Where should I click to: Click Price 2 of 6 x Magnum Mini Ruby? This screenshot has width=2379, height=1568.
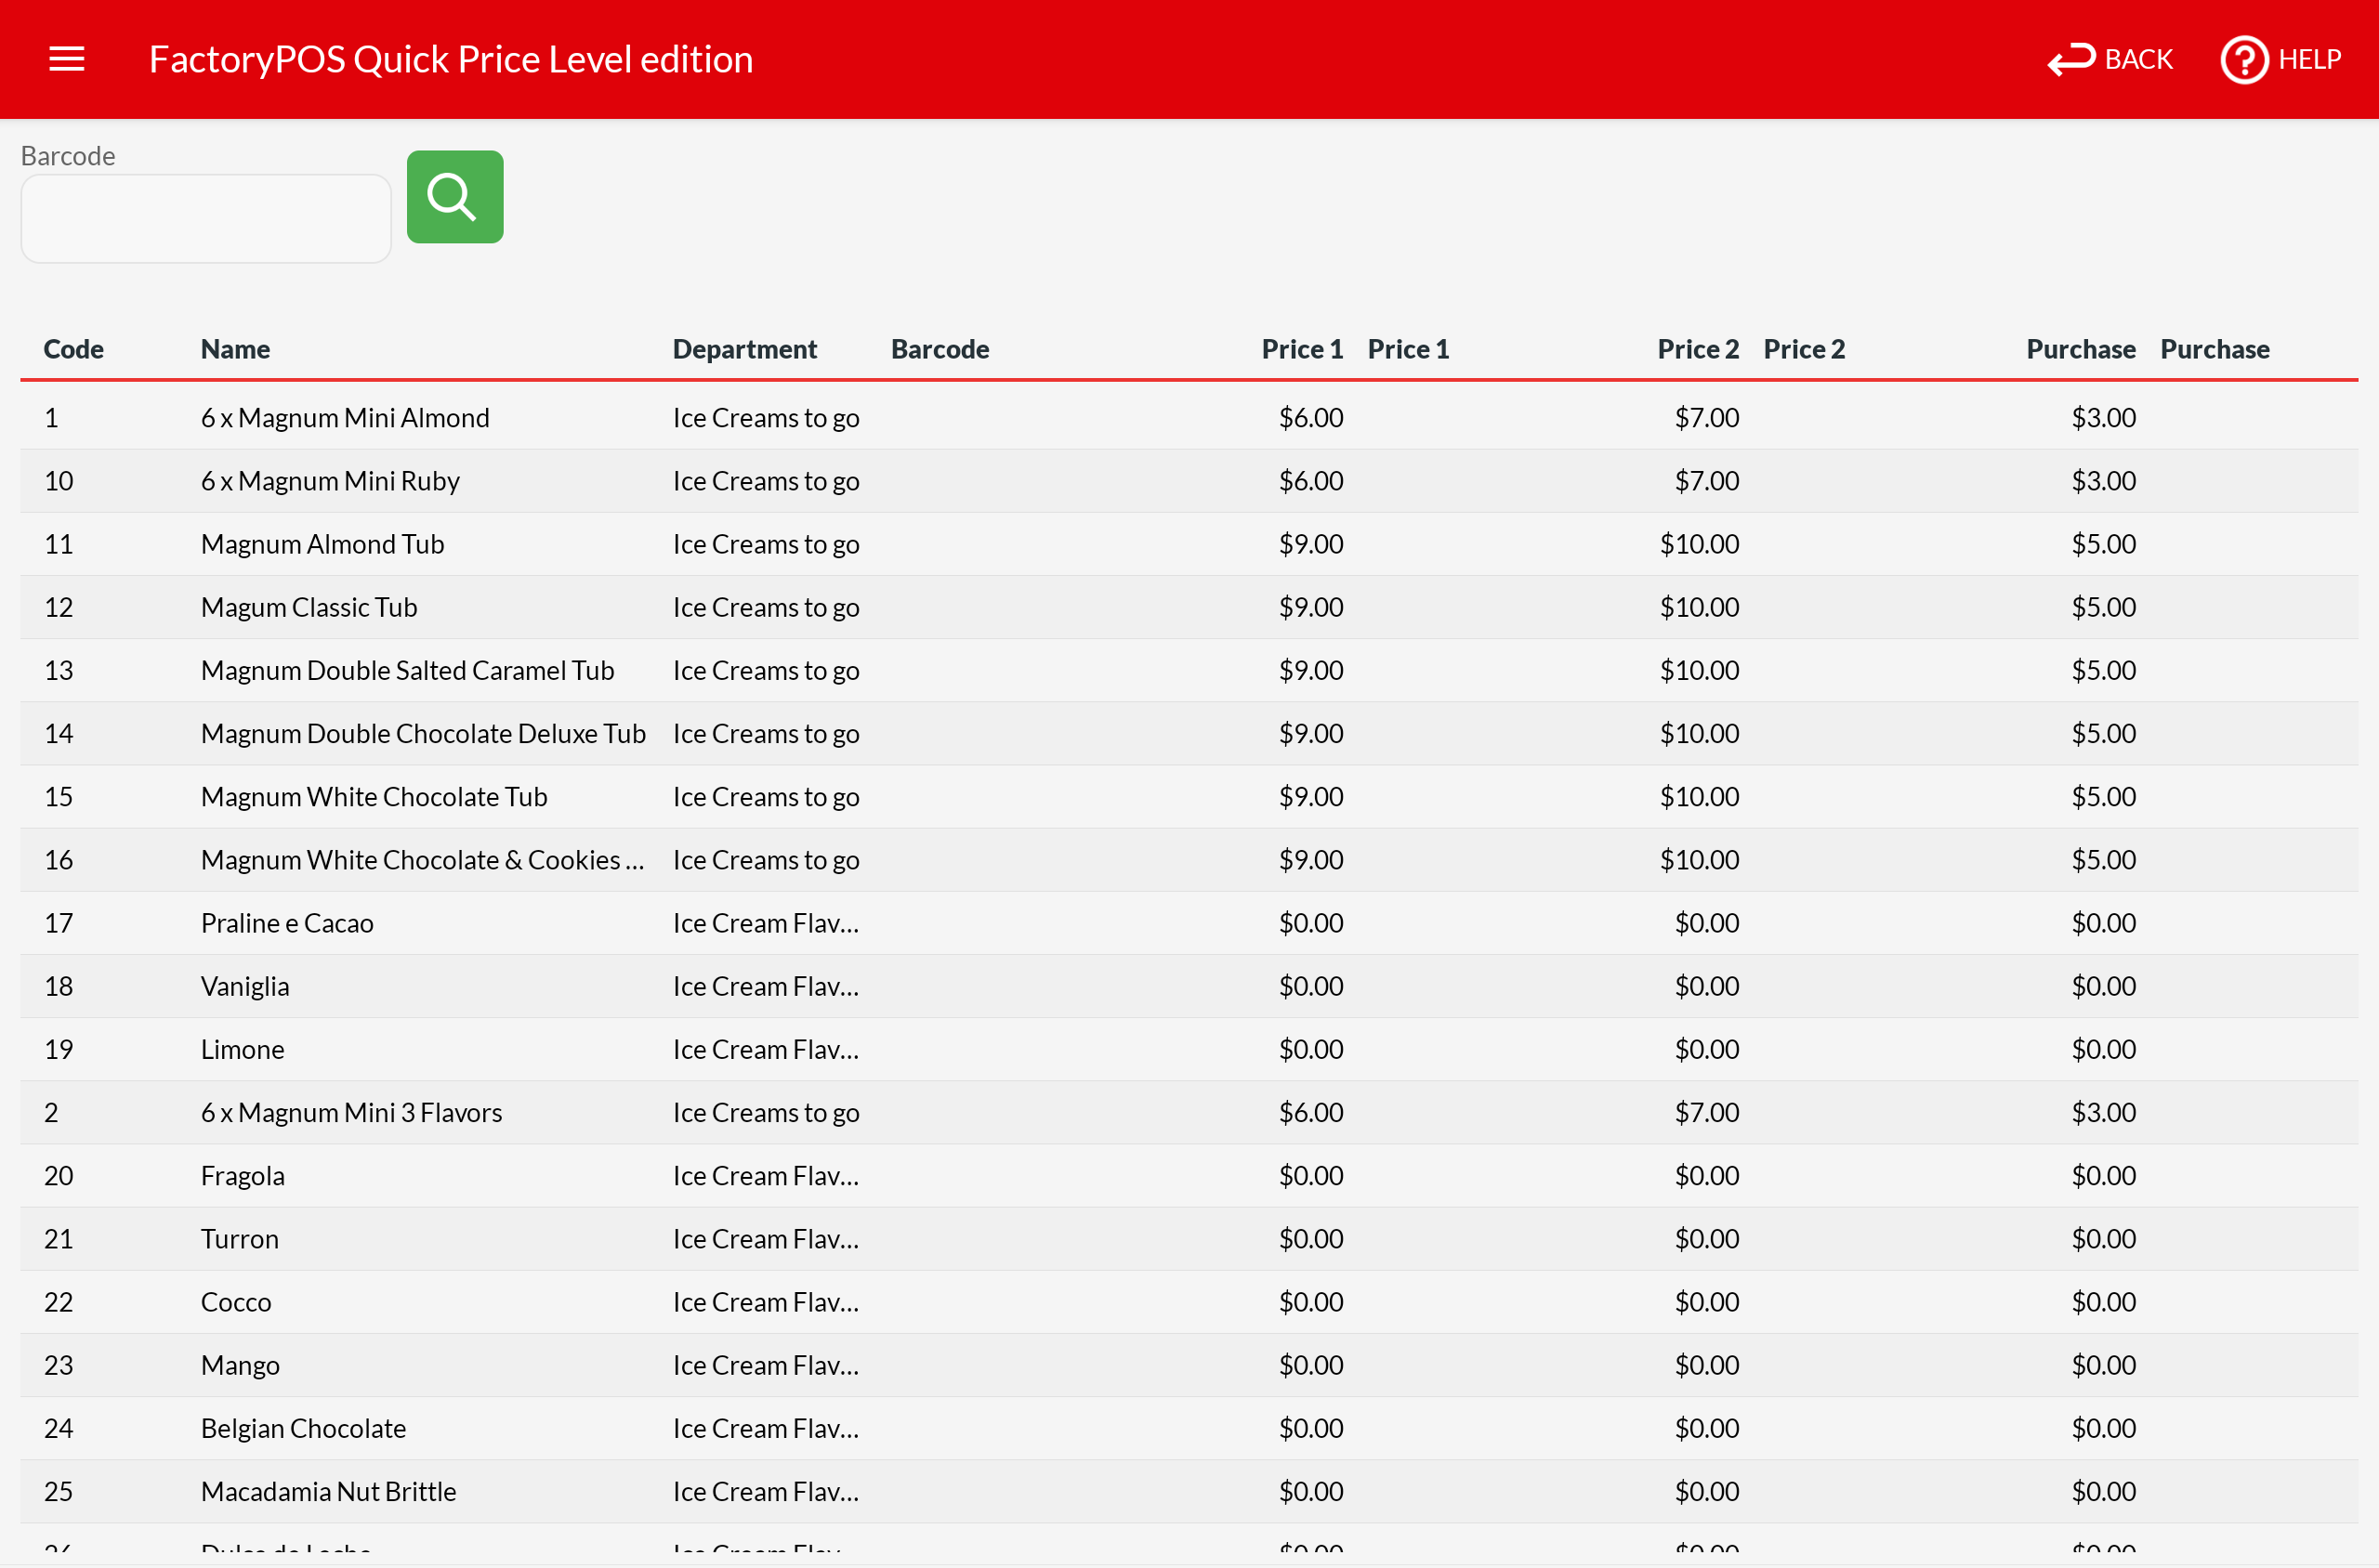(1707, 481)
